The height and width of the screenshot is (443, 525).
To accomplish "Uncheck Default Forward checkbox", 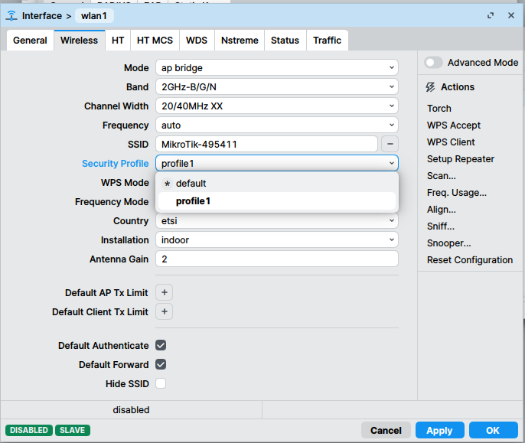I will click(161, 365).
